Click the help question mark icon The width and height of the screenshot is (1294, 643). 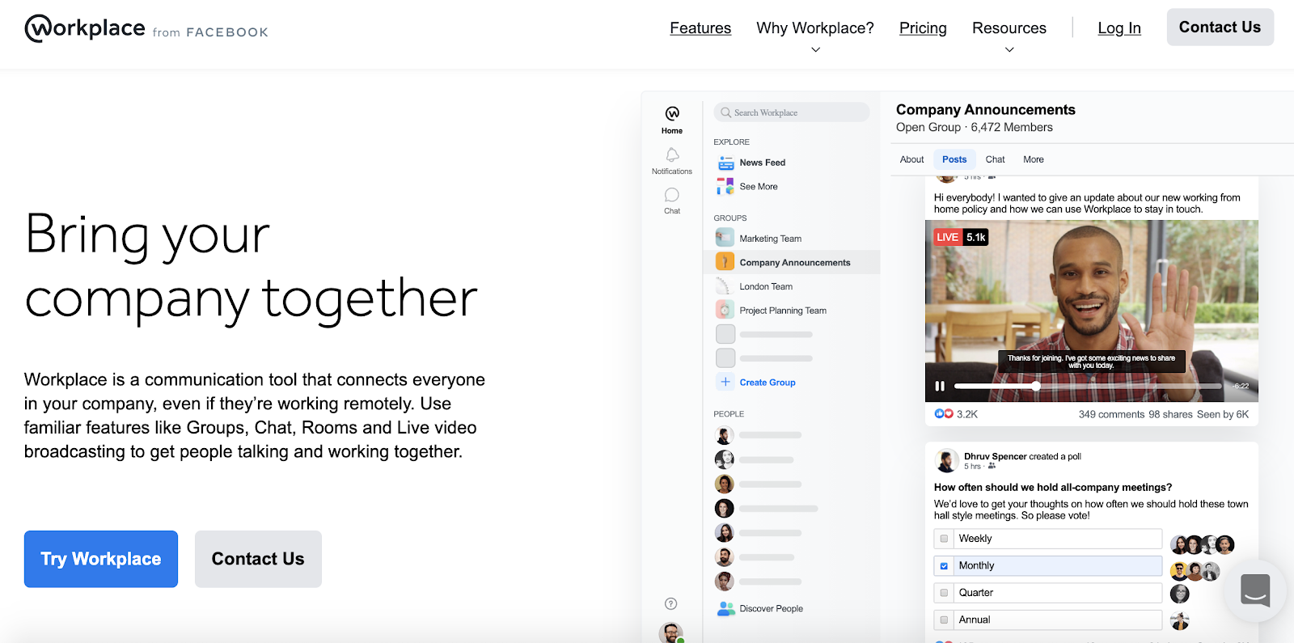click(670, 603)
